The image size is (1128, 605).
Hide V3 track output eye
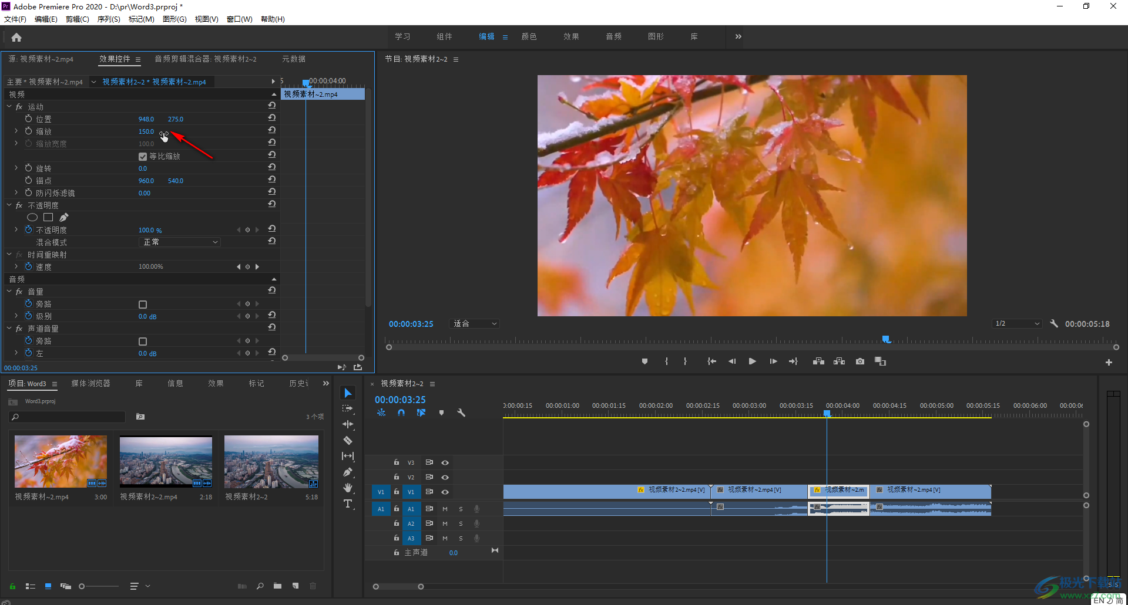tap(445, 462)
